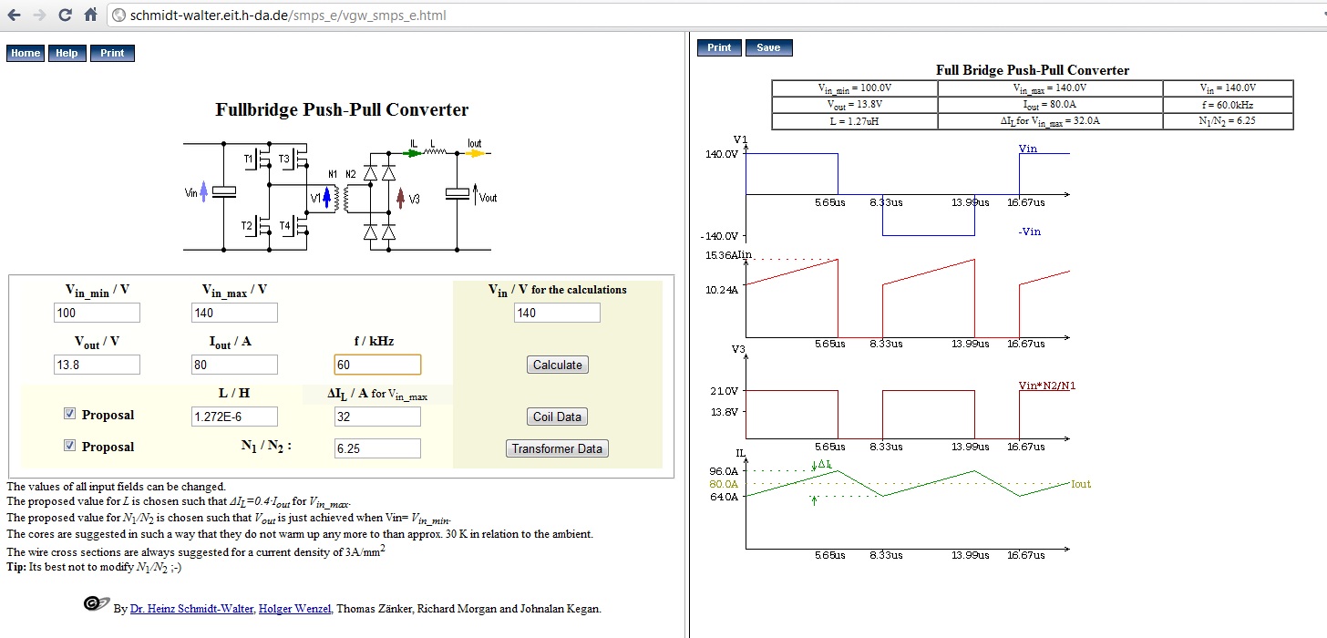Click the 'Vout = 13.8V' table cell
Image resolution: width=1327 pixels, height=638 pixels.
tap(855, 104)
